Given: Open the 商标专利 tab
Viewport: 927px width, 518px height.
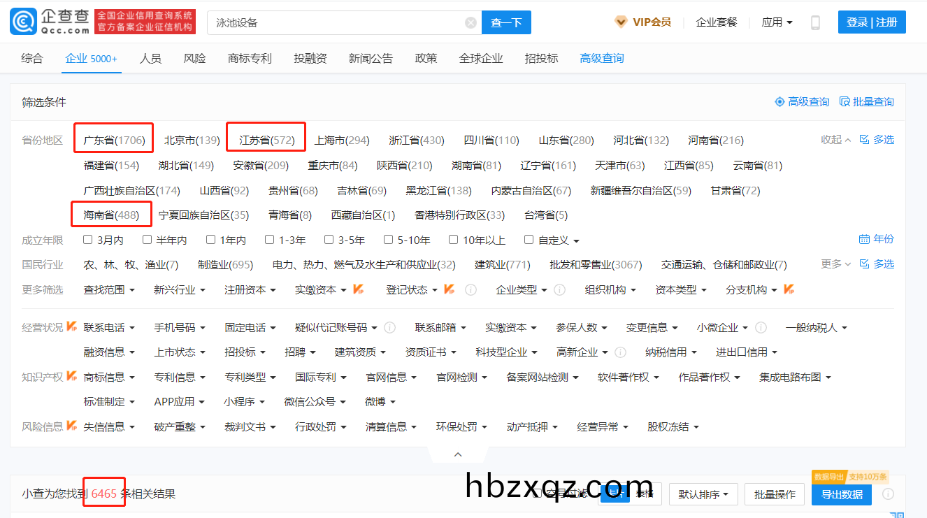Looking at the screenshot, I should click(250, 59).
